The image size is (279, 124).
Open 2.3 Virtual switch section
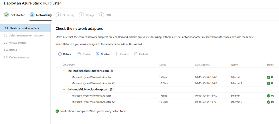(x=15, y=43)
